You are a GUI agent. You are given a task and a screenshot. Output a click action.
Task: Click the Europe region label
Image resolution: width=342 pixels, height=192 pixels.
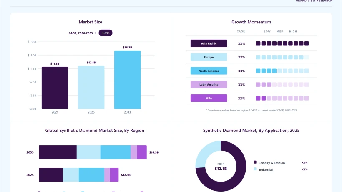point(209,57)
